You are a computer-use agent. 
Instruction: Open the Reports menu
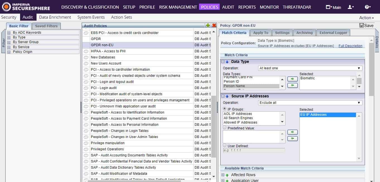coord(247,7)
